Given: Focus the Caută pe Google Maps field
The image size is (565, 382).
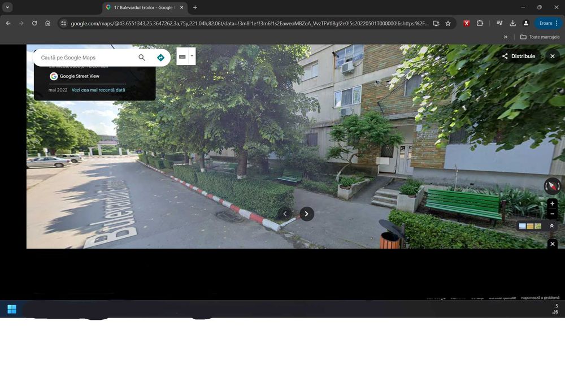Looking at the screenshot, I should pos(86,58).
